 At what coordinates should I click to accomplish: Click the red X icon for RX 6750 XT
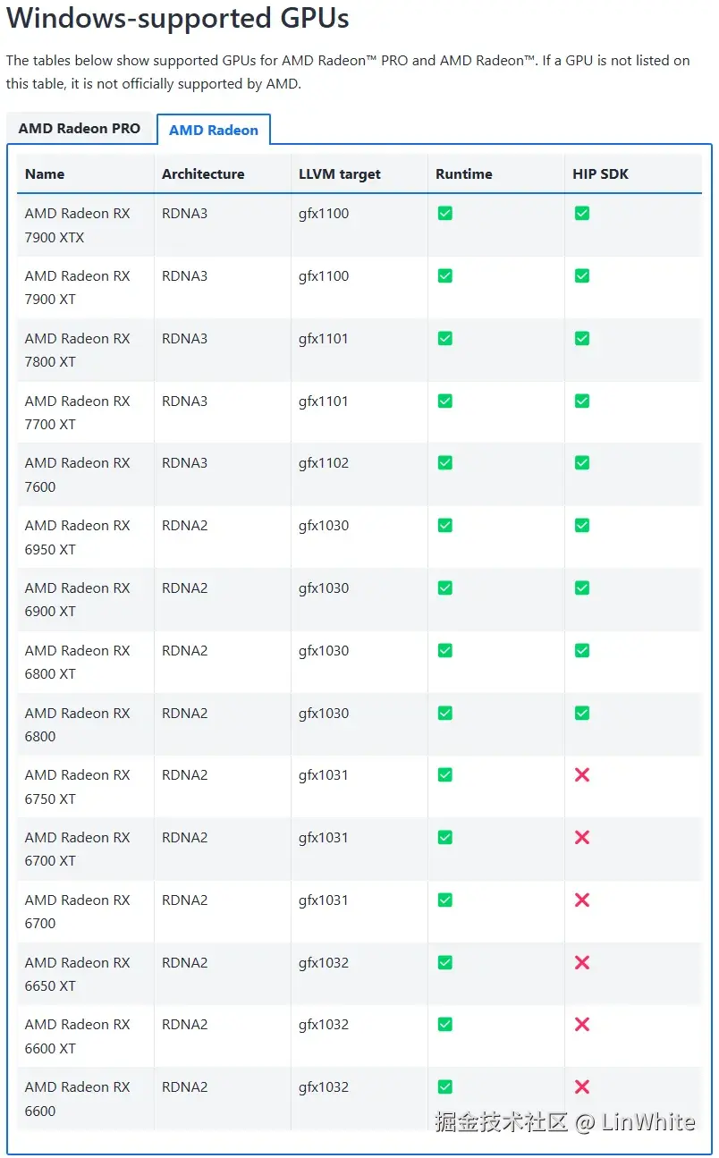[x=582, y=775]
